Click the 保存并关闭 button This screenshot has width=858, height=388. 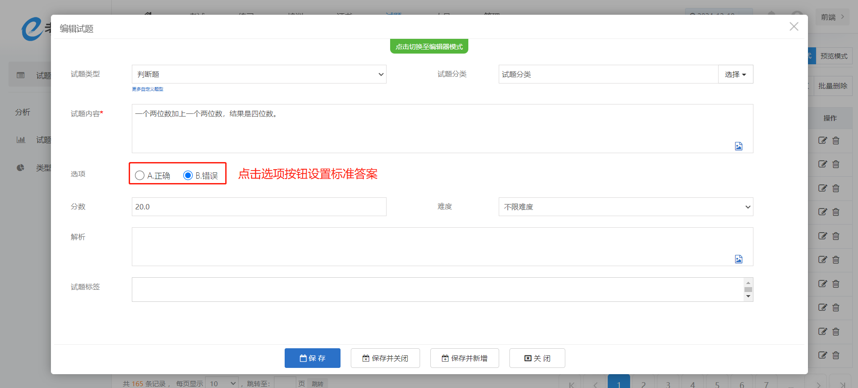point(385,358)
